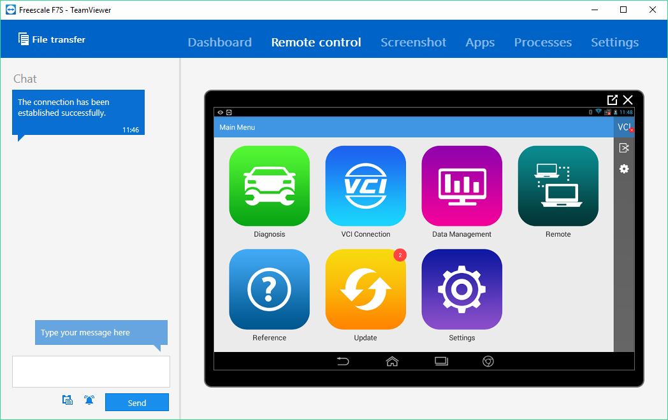Open the purple Settings gear app

click(462, 290)
